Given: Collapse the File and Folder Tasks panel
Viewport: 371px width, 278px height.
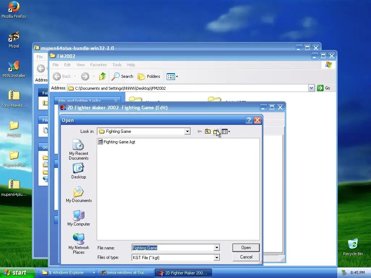Looking at the screenshot, I should pos(116,101).
